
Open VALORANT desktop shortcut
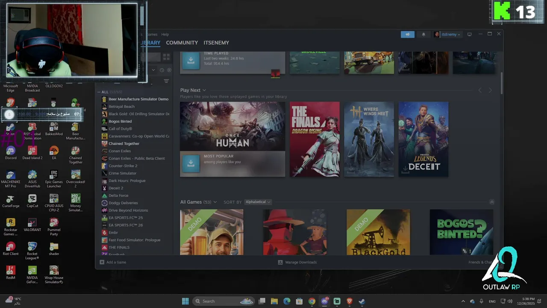(32, 225)
